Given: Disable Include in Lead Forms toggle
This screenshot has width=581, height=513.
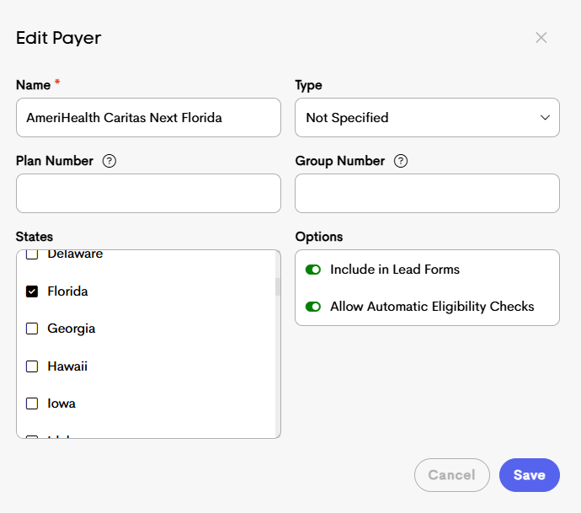Looking at the screenshot, I should pyautogui.click(x=313, y=270).
